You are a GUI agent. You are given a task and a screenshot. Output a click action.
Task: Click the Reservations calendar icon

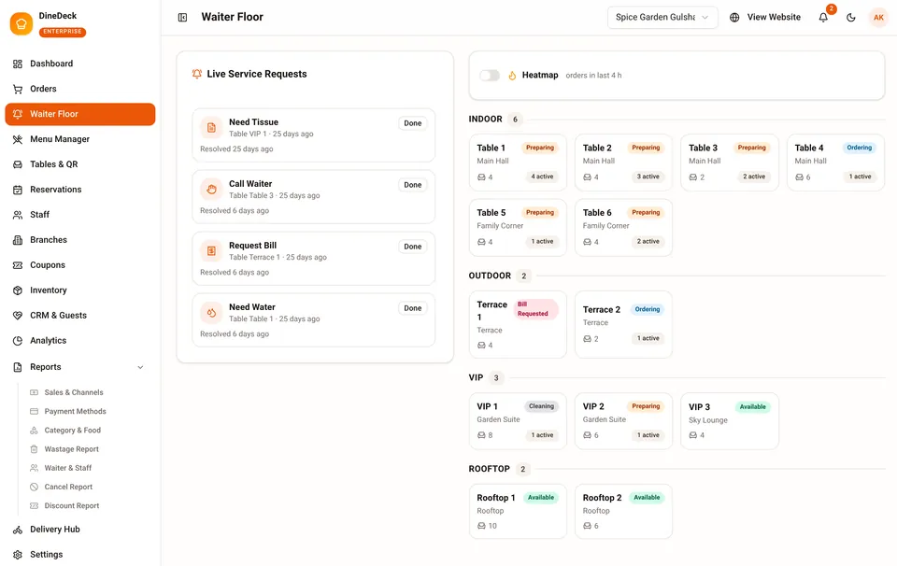[18, 190]
